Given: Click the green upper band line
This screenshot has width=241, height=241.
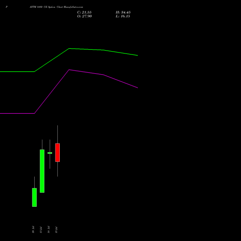Looking at the screenshot, I should coord(69,49).
